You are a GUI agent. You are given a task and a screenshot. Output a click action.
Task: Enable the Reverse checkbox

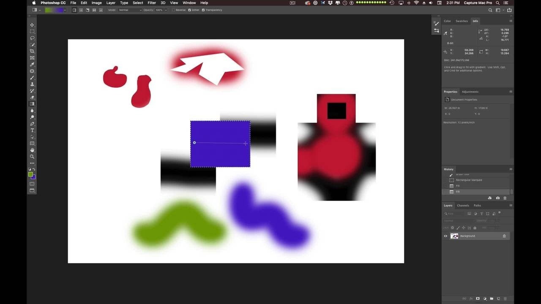pyautogui.click(x=174, y=10)
